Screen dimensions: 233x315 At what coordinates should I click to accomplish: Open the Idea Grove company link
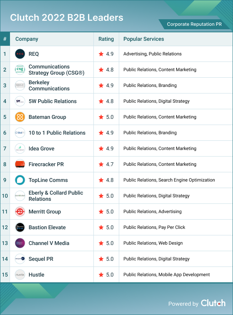(42, 148)
